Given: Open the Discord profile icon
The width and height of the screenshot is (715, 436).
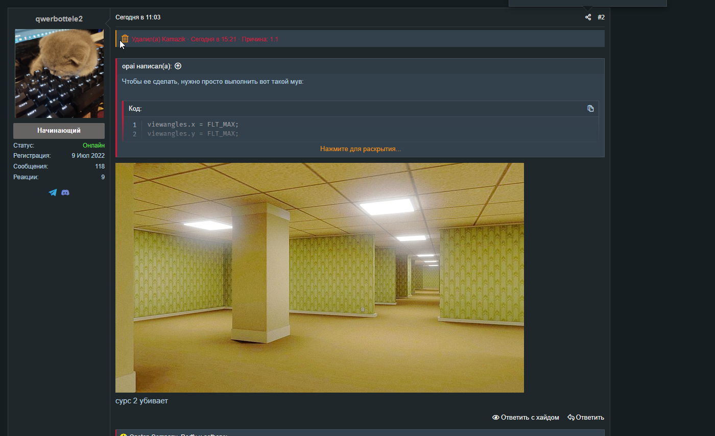Looking at the screenshot, I should tap(65, 192).
